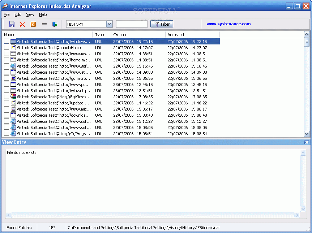Check the box for windows entry 19:22:15
Viewport: 312px width, 233px height.
point(7,41)
